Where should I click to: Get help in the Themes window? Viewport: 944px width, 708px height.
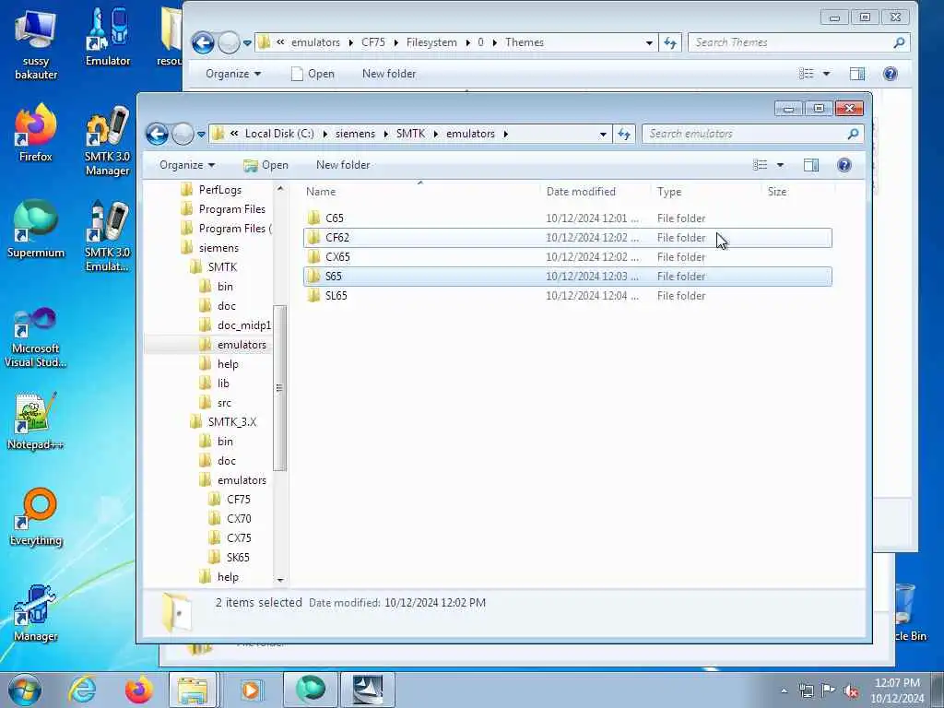coord(890,74)
